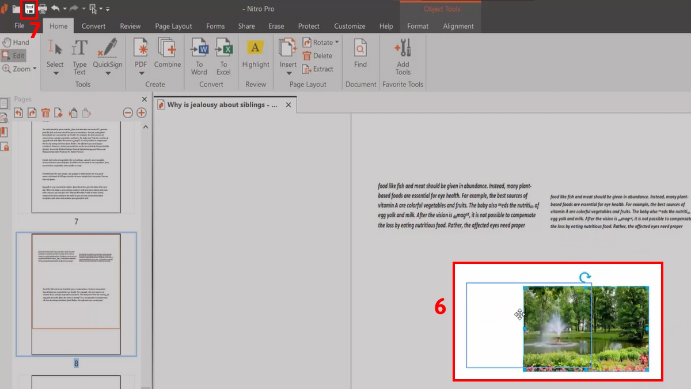
Task: Click the trash icon in Pages pane
Action: pyautogui.click(x=45, y=113)
